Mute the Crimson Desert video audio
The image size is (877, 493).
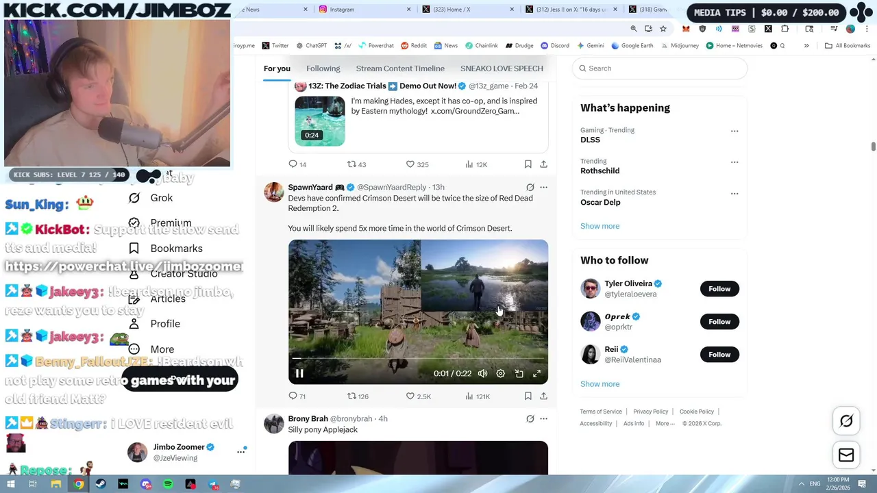click(x=482, y=373)
